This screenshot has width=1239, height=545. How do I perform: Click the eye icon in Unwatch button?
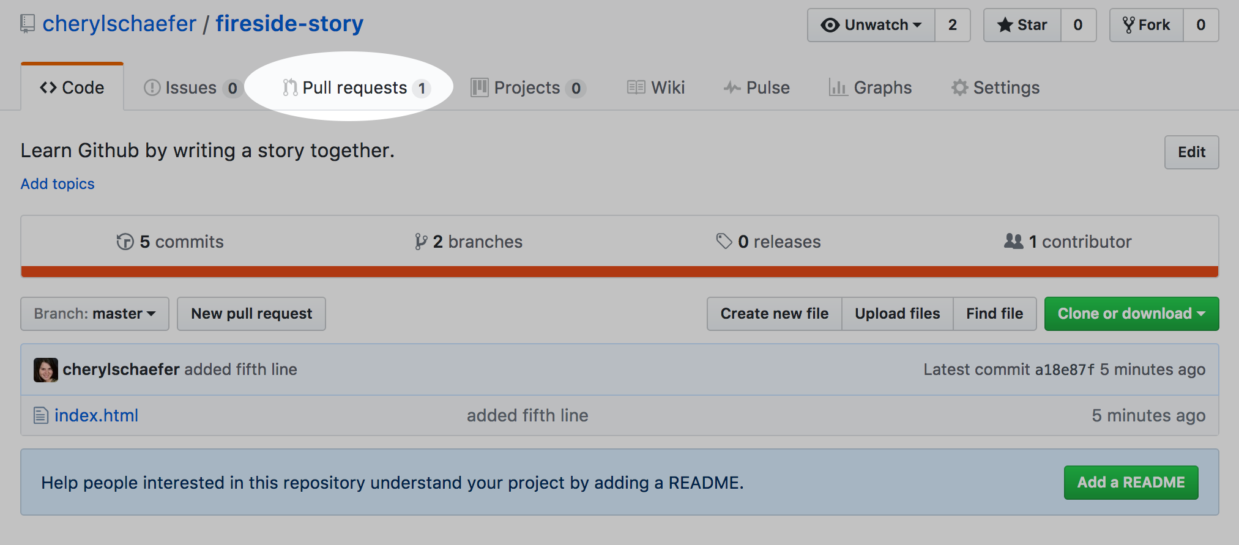(830, 25)
